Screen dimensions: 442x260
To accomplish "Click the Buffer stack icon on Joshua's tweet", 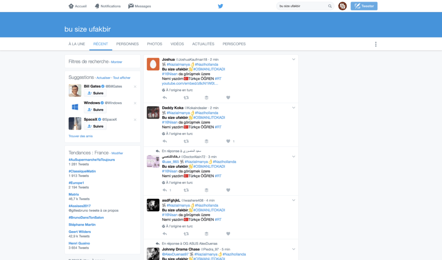I will [207, 97].
